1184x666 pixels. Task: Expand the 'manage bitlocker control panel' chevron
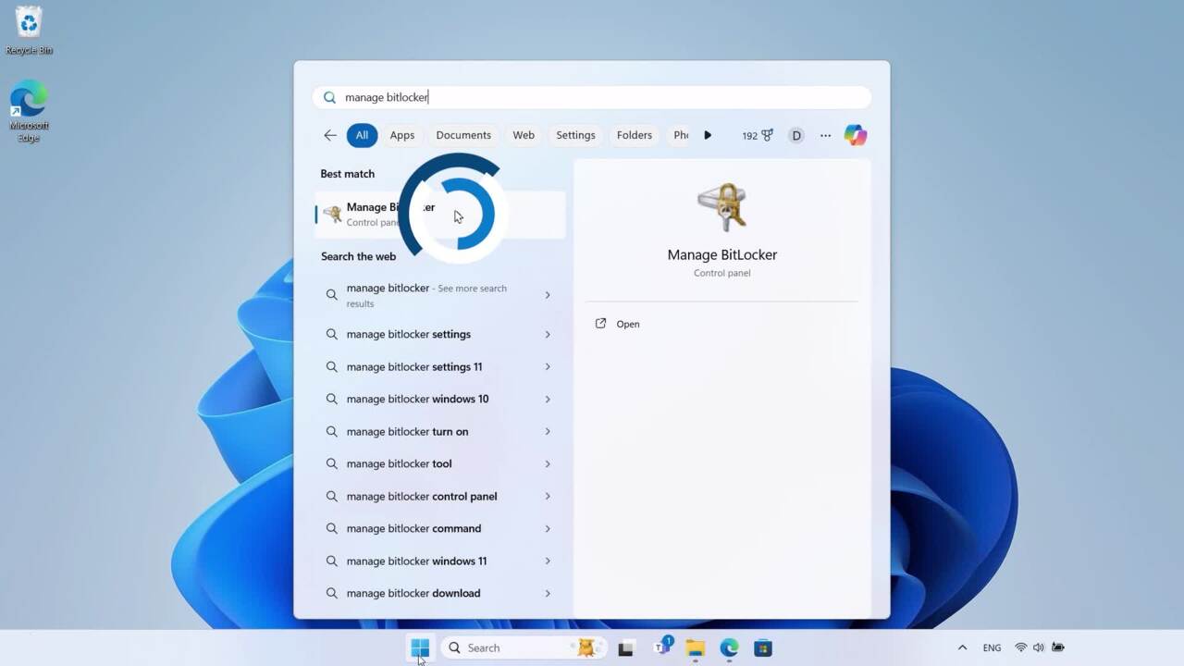coord(548,496)
